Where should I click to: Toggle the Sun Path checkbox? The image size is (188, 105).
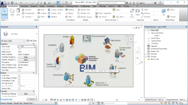(19, 70)
